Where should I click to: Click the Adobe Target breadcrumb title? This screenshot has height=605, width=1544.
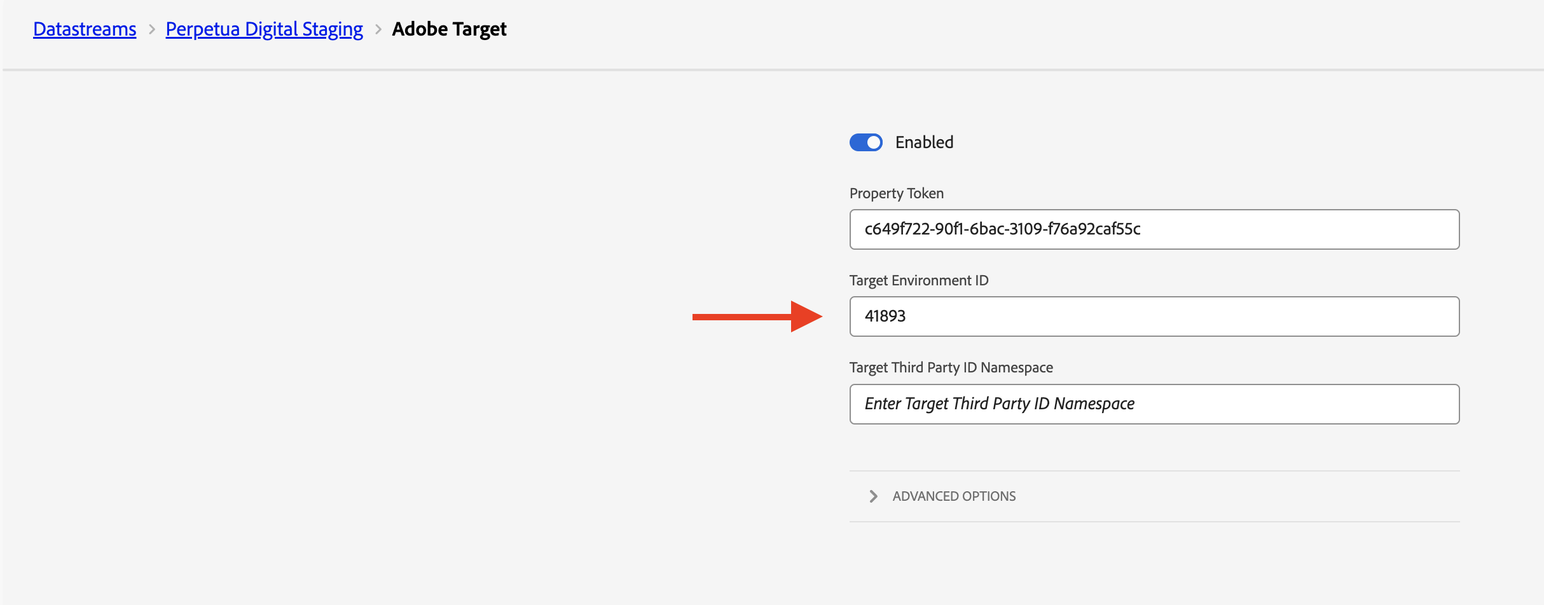pyautogui.click(x=449, y=29)
